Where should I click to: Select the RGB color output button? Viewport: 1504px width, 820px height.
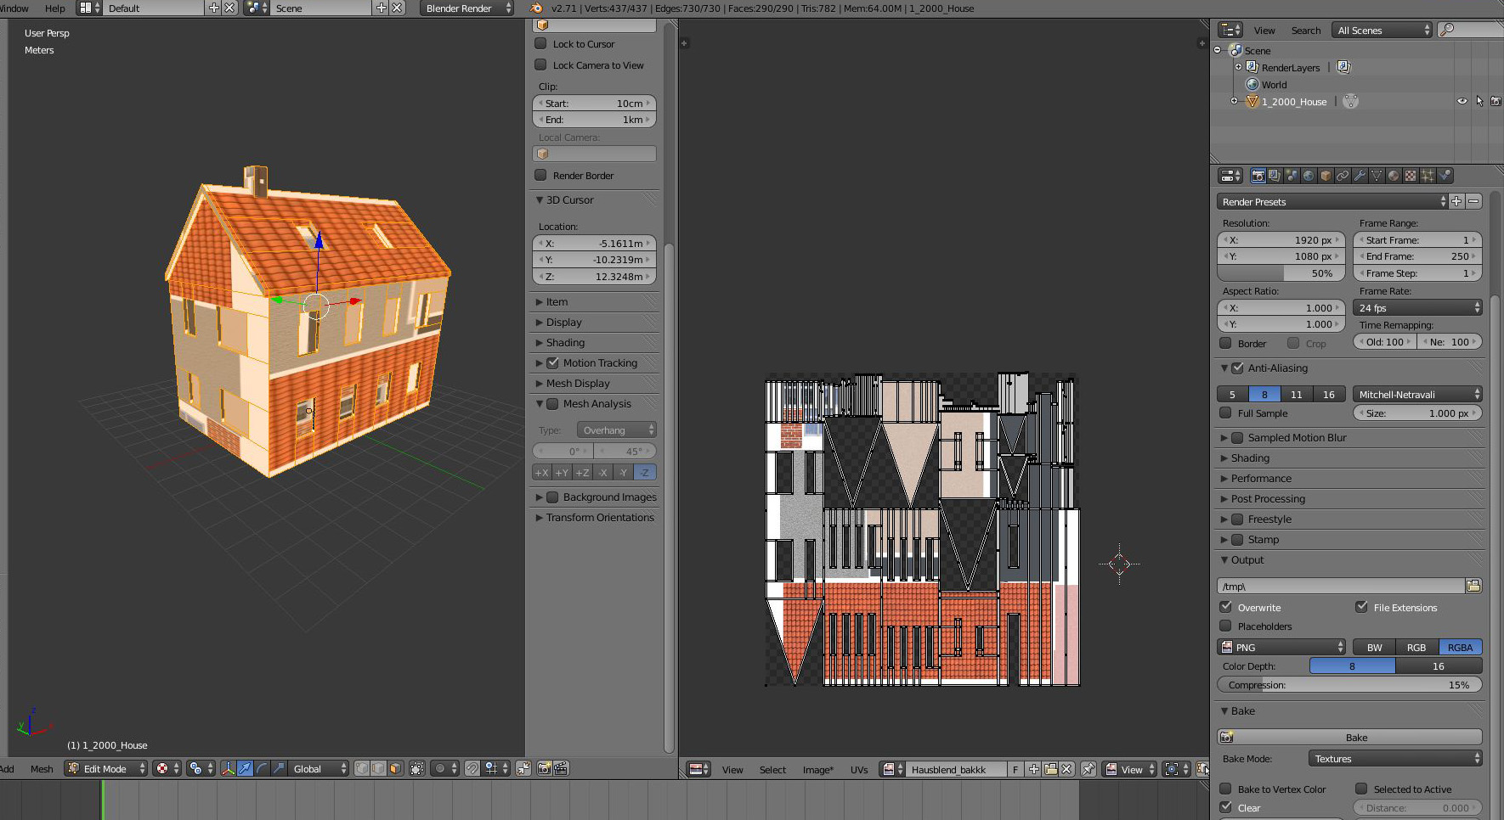point(1416,648)
